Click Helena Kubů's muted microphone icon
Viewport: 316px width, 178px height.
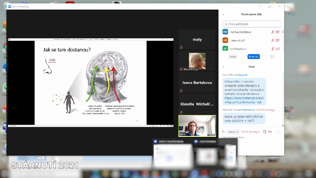(x=272, y=40)
